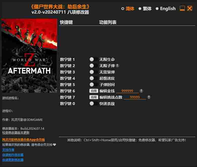This screenshot has width=197, height=167.
Task: Enable the 无限子弹 toggle
Action: [94, 66]
